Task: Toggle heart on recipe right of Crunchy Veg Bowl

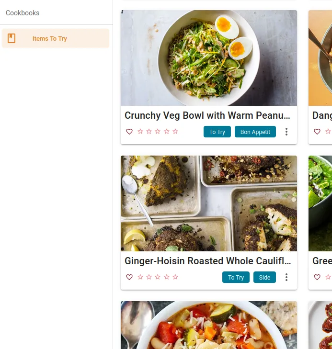Action: click(317, 132)
